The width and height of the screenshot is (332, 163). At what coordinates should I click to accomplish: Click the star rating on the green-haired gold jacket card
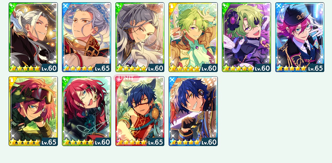[185, 68]
